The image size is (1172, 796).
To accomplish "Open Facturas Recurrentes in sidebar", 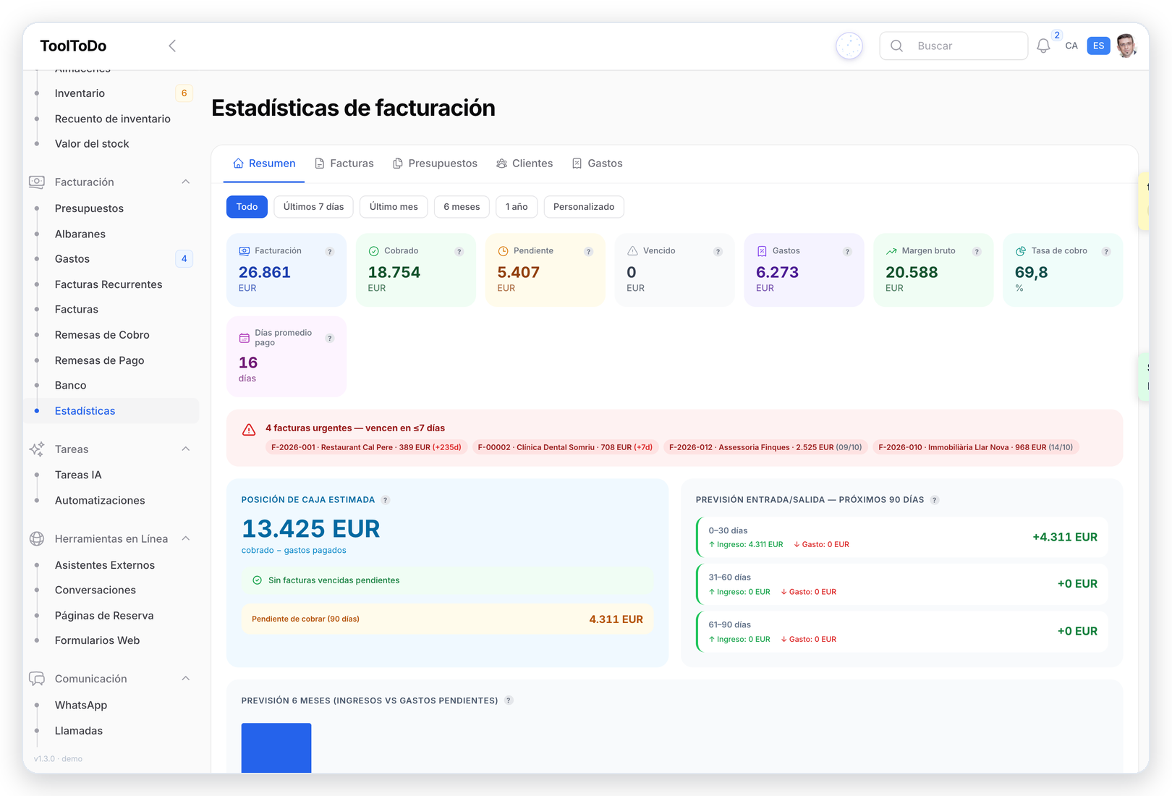I will pos(109,284).
